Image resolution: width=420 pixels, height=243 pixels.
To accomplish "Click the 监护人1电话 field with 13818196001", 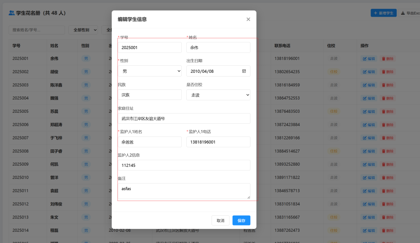I will [218, 142].
